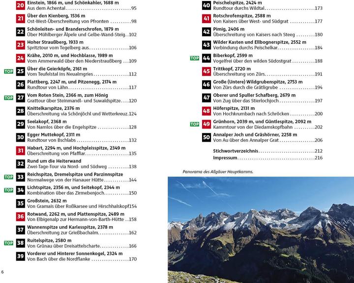The width and height of the screenshot is (354, 283).
Task: Click the black number 22 tour badge
Action: 20,32
